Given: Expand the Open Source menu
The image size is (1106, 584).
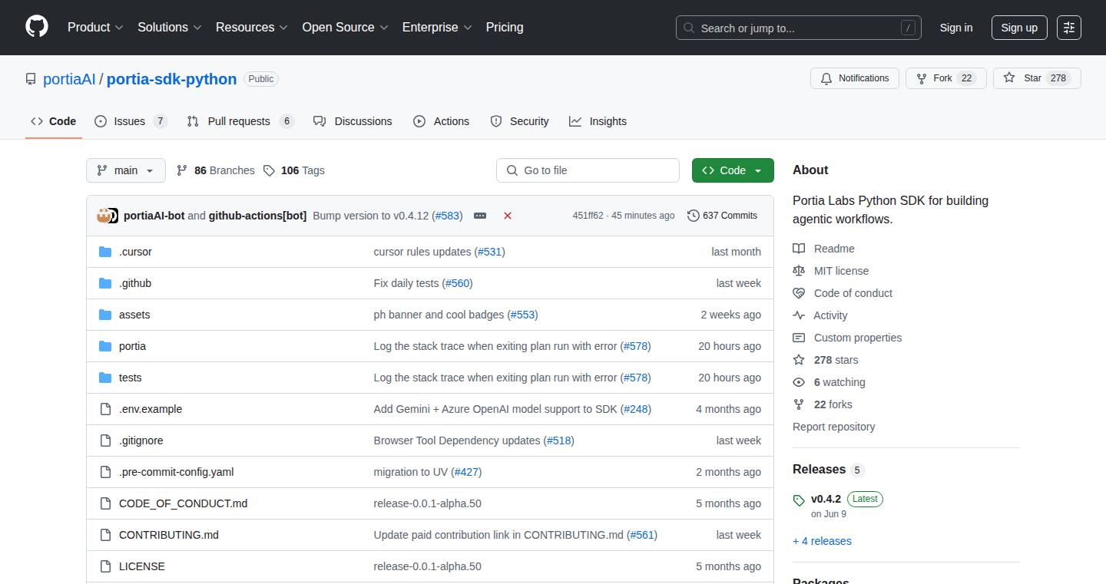Looking at the screenshot, I should tap(345, 28).
